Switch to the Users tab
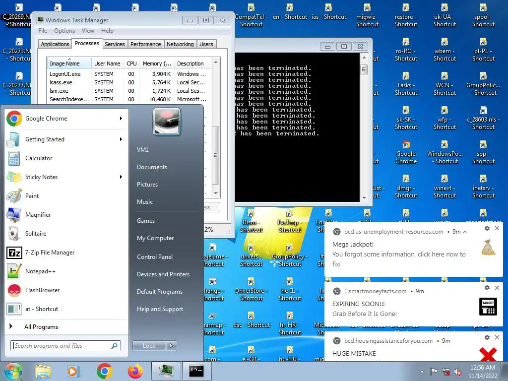 pos(206,44)
